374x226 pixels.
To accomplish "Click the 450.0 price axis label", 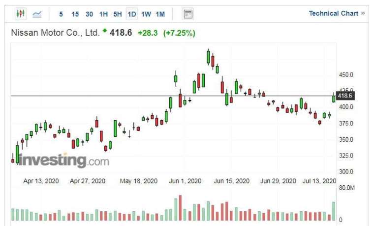I will tap(346, 75).
